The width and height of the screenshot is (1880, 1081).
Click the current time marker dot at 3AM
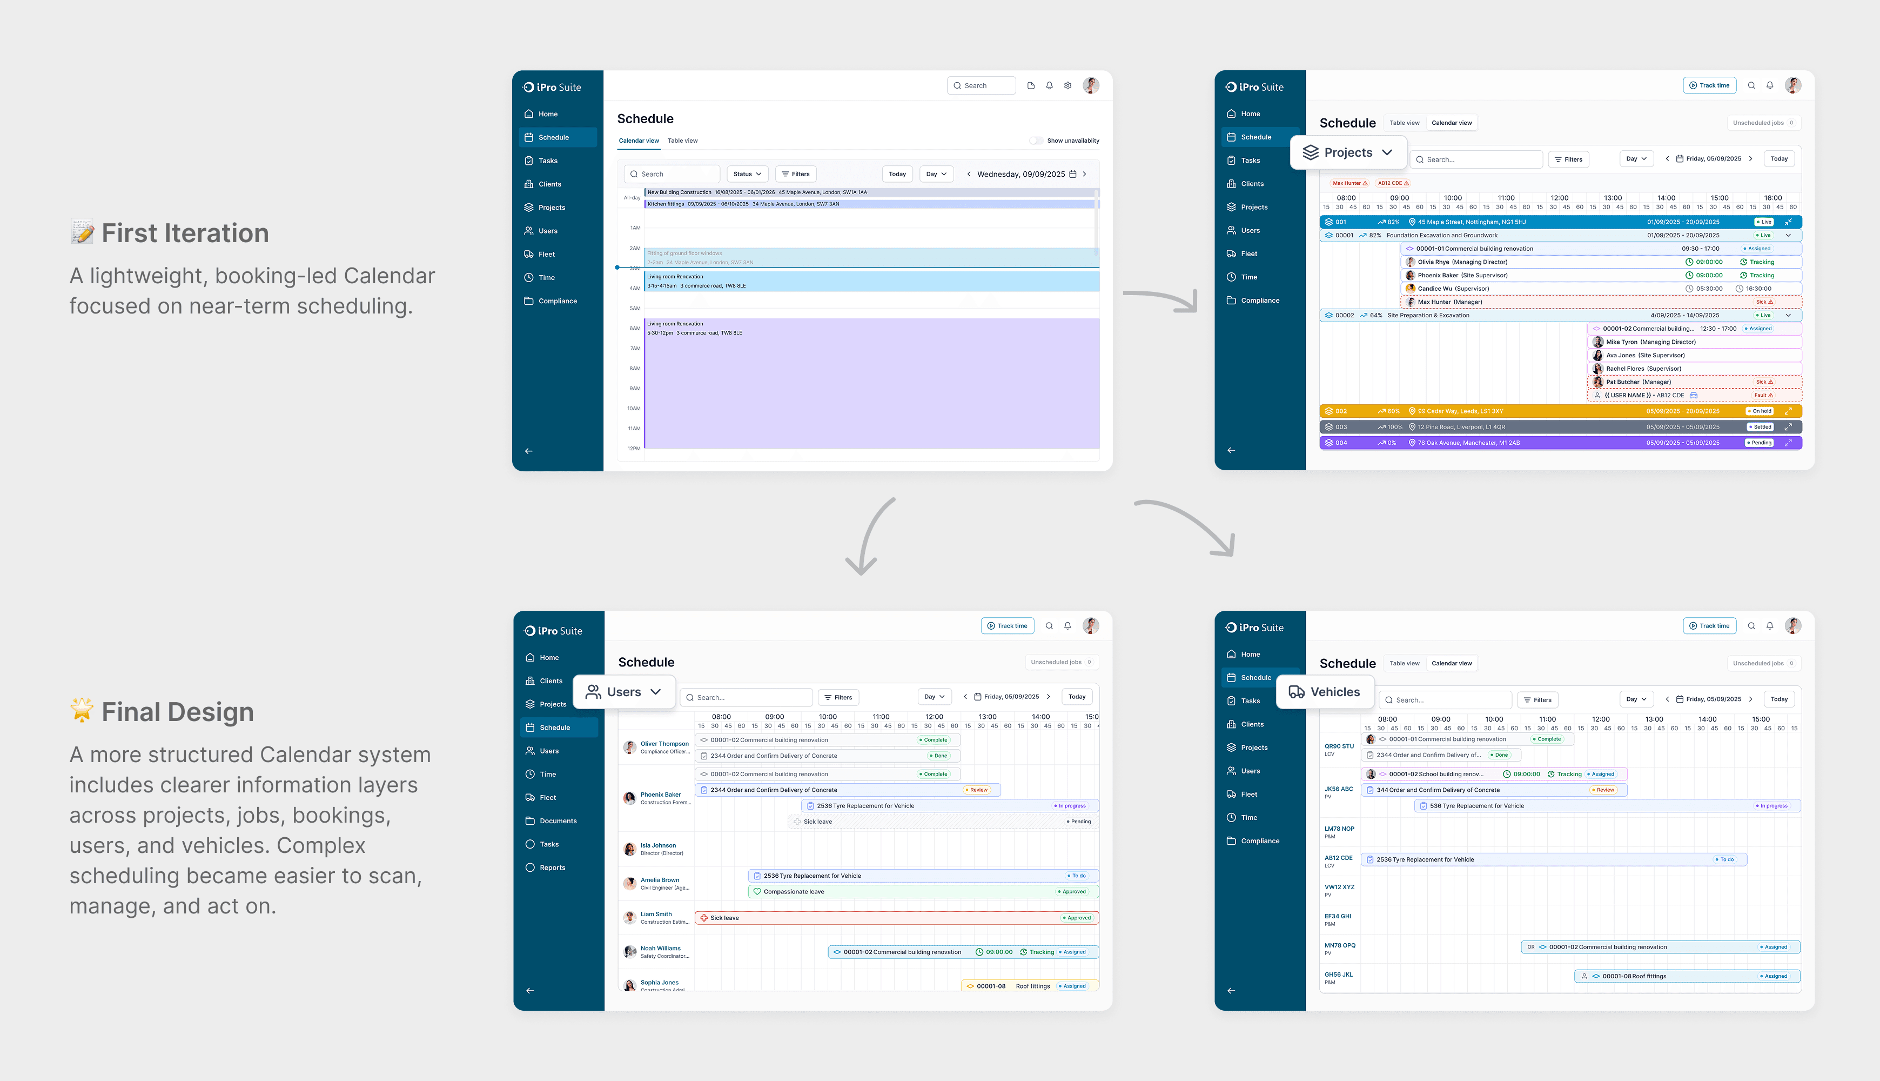[x=617, y=268]
